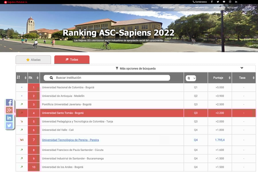The width and height of the screenshot is (258, 173).
Task: Click the Contáctanos phone link
Action: click(x=200, y=2)
